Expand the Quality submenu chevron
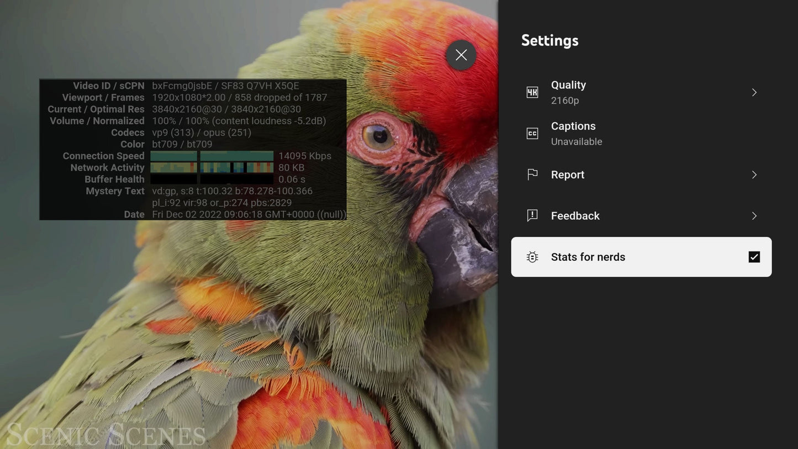The width and height of the screenshot is (798, 449). [754, 92]
